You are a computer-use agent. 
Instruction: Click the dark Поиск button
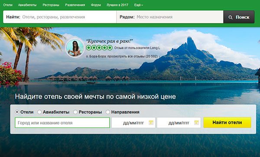[239, 17]
